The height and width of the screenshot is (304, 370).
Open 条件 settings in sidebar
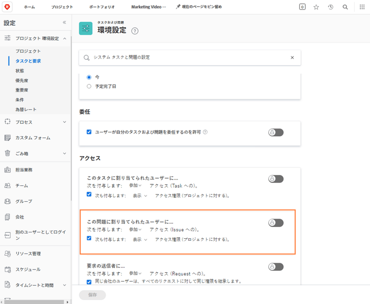point(20,100)
